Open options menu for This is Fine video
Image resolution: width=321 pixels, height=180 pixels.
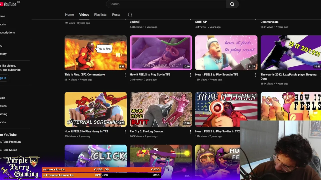coord(125,75)
